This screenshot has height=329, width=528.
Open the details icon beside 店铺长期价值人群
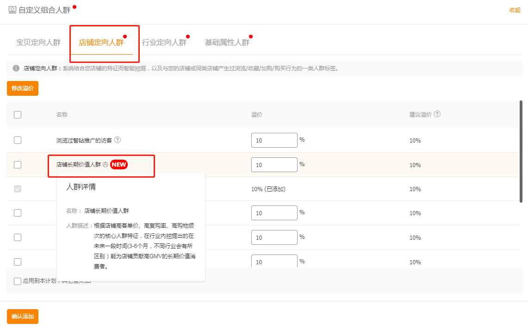105,164
